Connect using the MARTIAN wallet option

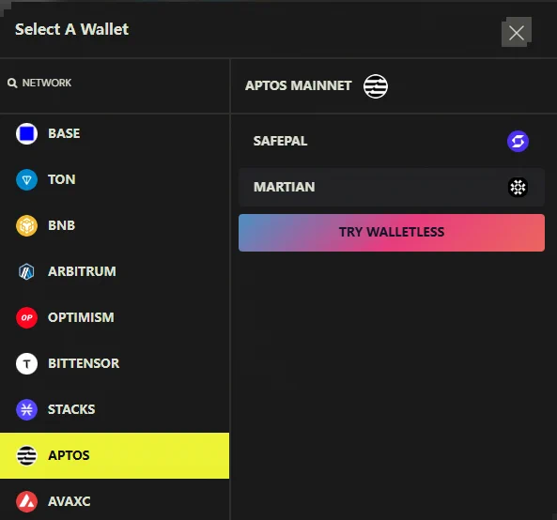pyautogui.click(x=392, y=187)
